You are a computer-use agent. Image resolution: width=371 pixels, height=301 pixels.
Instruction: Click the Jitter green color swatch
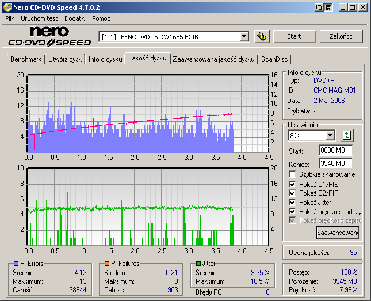[x=198, y=264]
